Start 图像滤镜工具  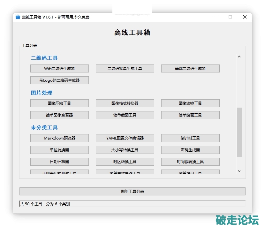[190, 103]
